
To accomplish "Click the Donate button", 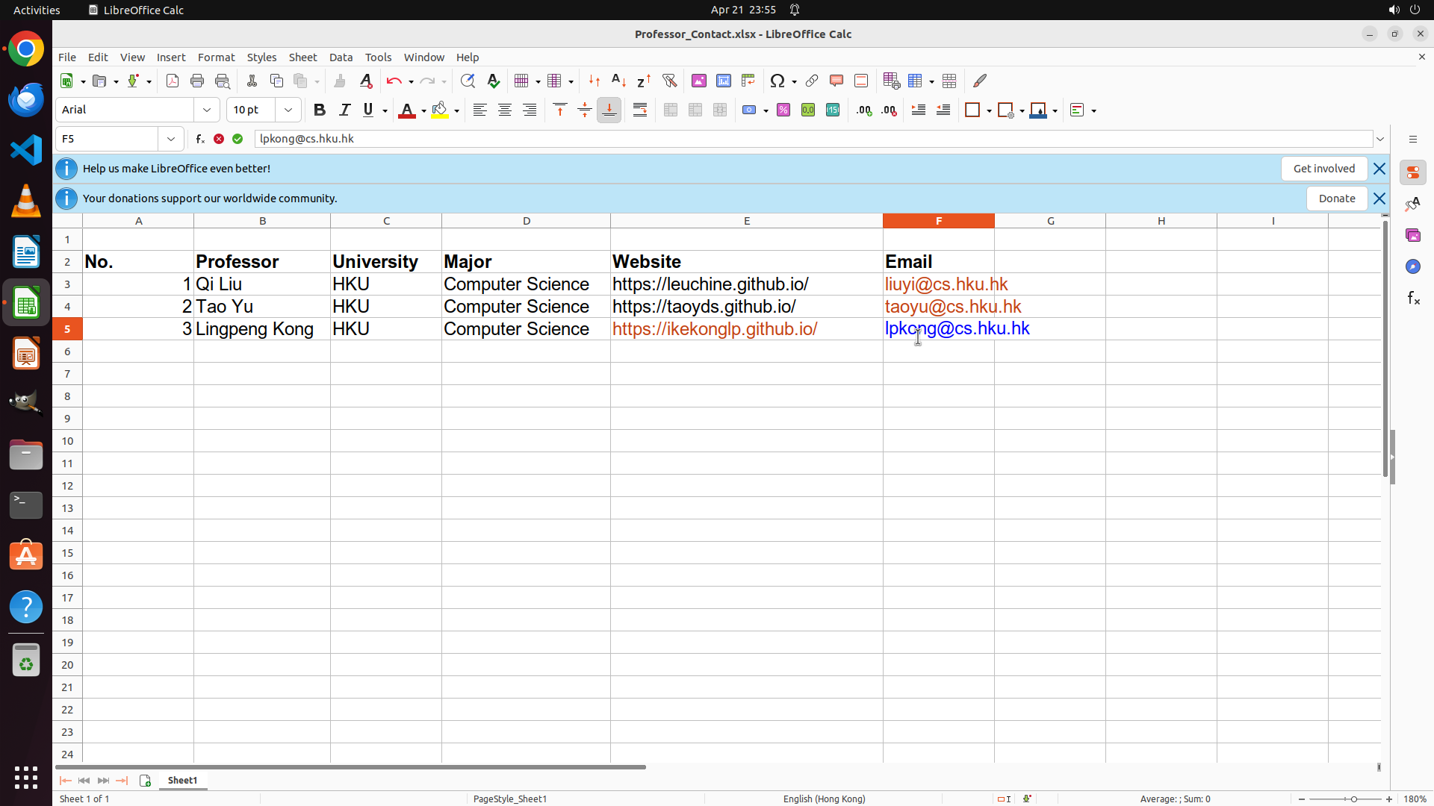I will [x=1336, y=199].
